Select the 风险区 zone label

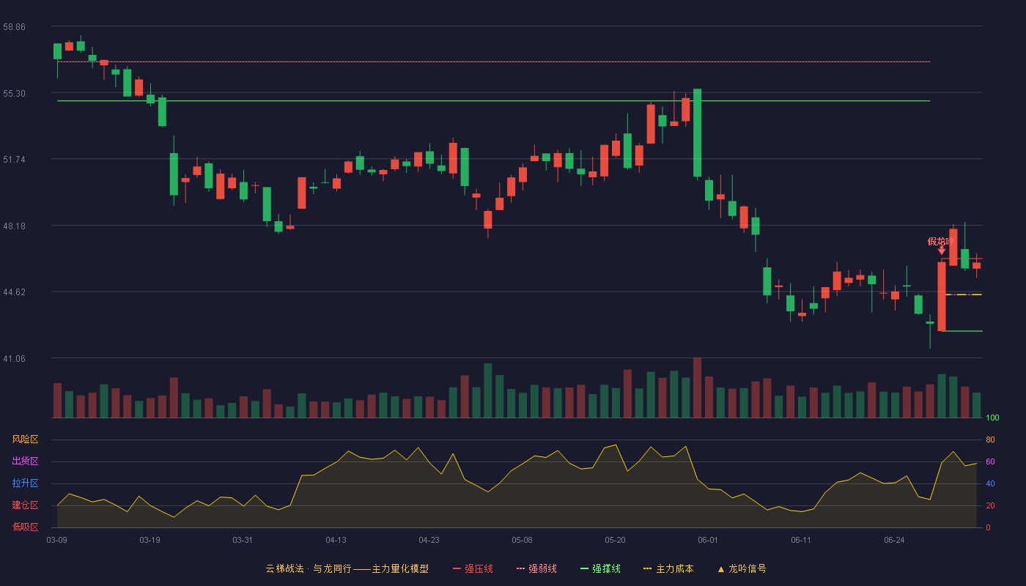(x=25, y=439)
